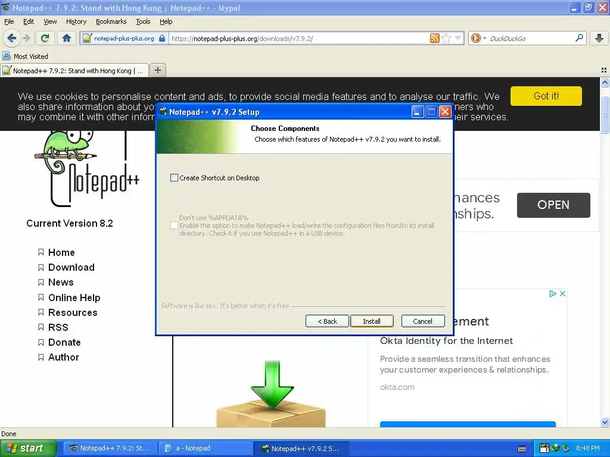The image size is (610, 457).
Task: Open the Help menu
Action: [166, 21]
